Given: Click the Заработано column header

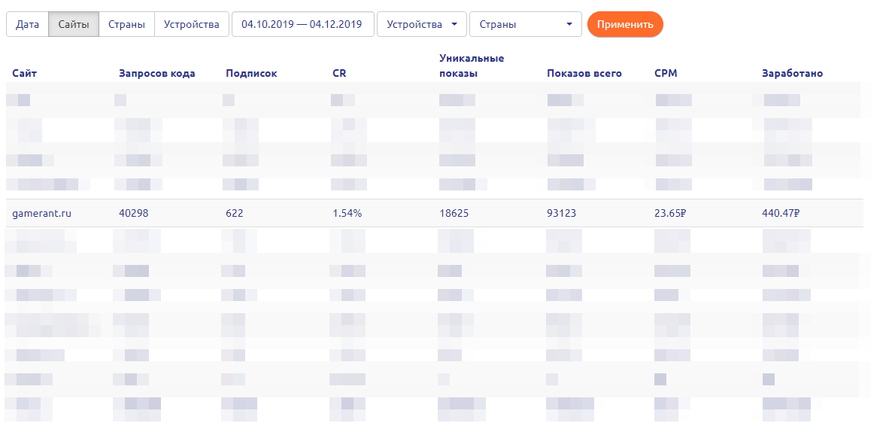Looking at the screenshot, I should point(792,73).
